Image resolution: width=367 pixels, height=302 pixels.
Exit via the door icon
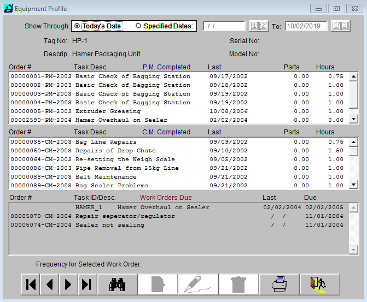(x=320, y=285)
